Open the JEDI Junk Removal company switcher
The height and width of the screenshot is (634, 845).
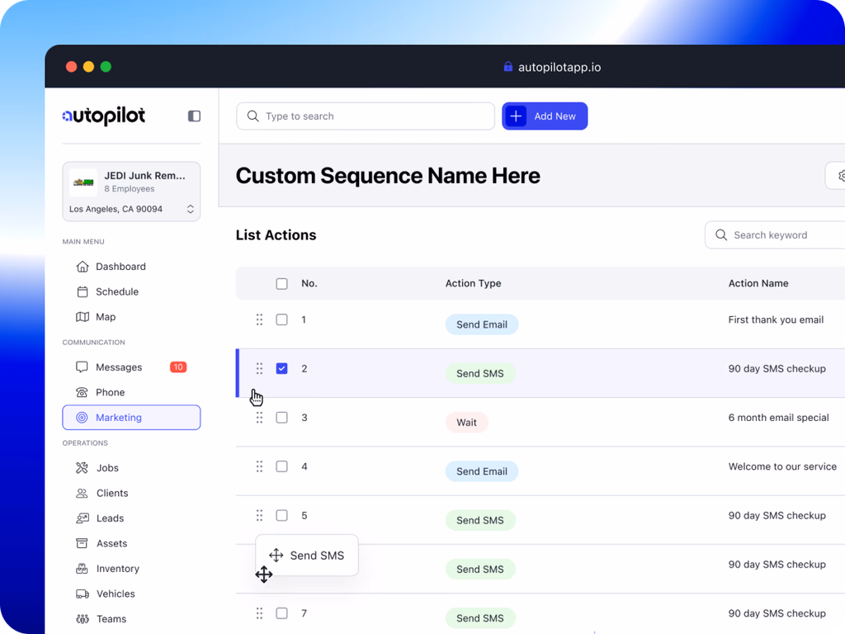[x=131, y=192]
